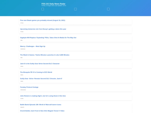The image size is (151, 113).
Task: Click source tag under 'Jack-O is the Guilty Gear'
Action: pos(22,66)
